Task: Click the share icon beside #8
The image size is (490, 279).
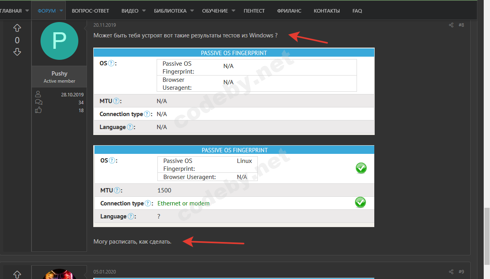Action: point(451,25)
